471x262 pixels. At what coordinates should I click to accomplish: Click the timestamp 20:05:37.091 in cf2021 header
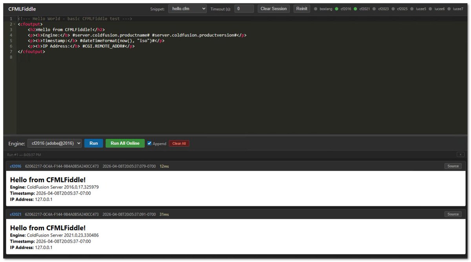click(x=129, y=215)
